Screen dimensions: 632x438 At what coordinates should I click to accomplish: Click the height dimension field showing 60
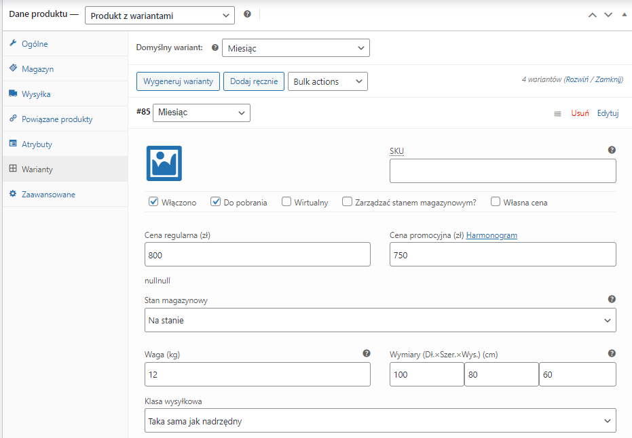(578, 374)
